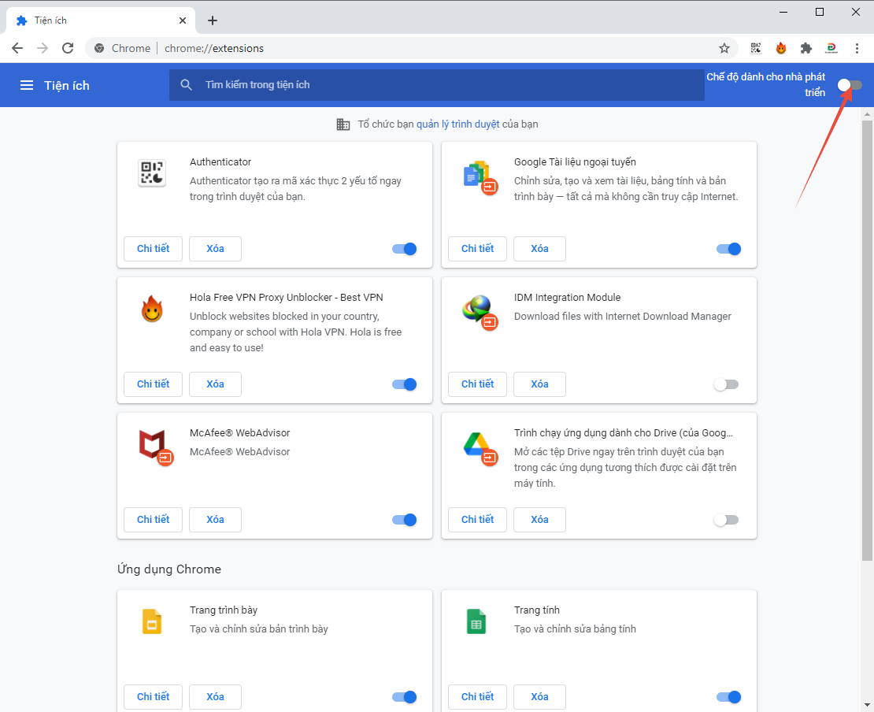Remove Authenticator with Xóa button
Image resolution: width=874 pixels, height=712 pixels.
[x=215, y=249]
